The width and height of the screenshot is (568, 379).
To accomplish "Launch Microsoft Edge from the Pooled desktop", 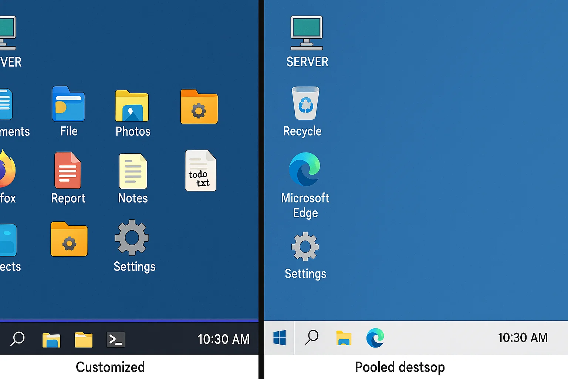I will click(305, 169).
